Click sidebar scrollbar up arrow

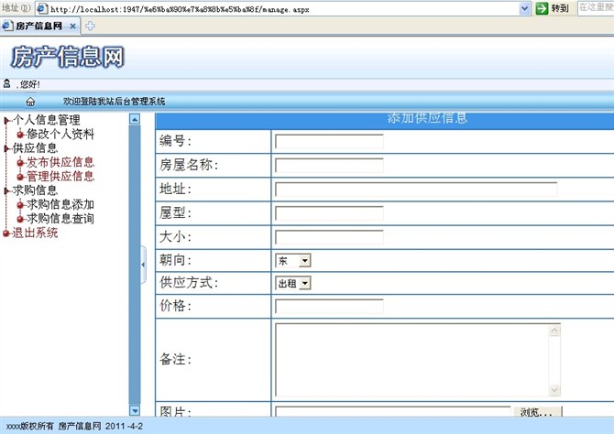[135, 119]
